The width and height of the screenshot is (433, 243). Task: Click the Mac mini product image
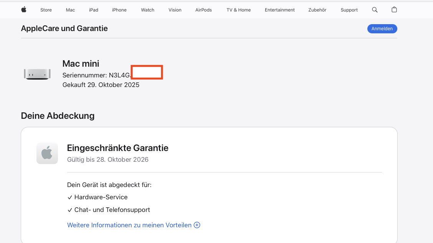(x=37, y=74)
